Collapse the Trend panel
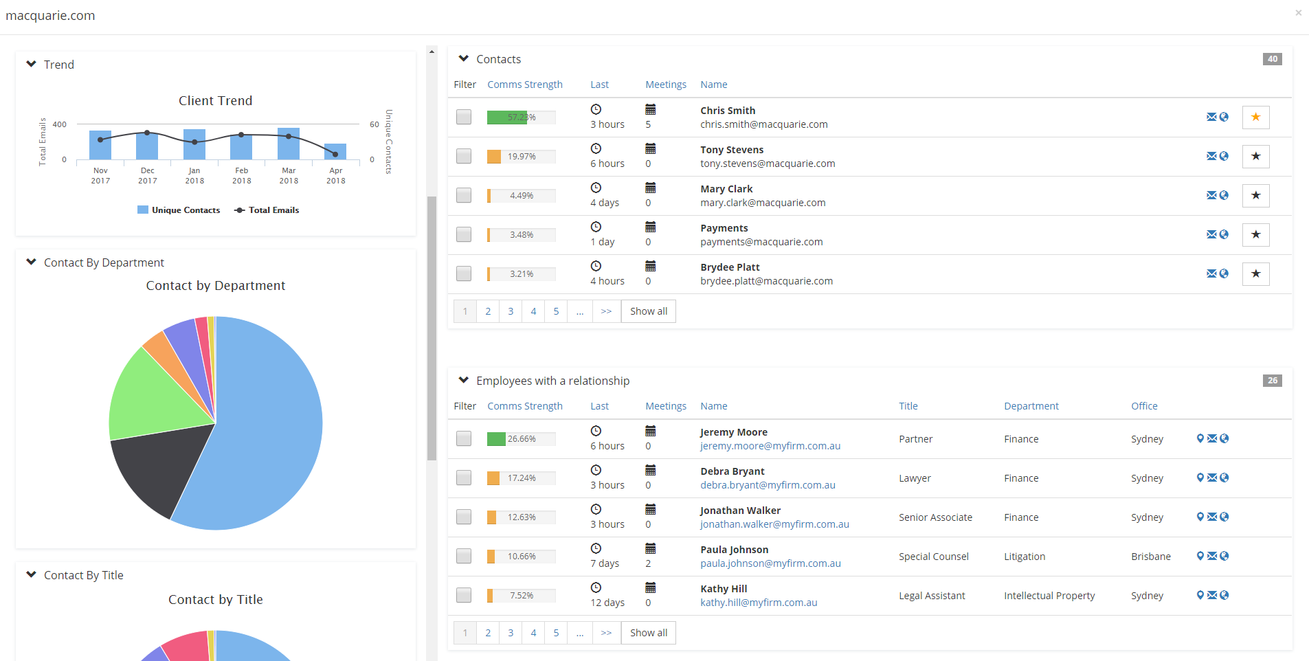Screen dimensions: 1309x661 31,63
